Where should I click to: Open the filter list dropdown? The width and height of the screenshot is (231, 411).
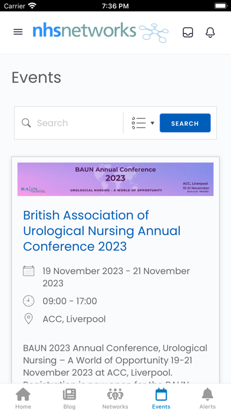[143, 123]
